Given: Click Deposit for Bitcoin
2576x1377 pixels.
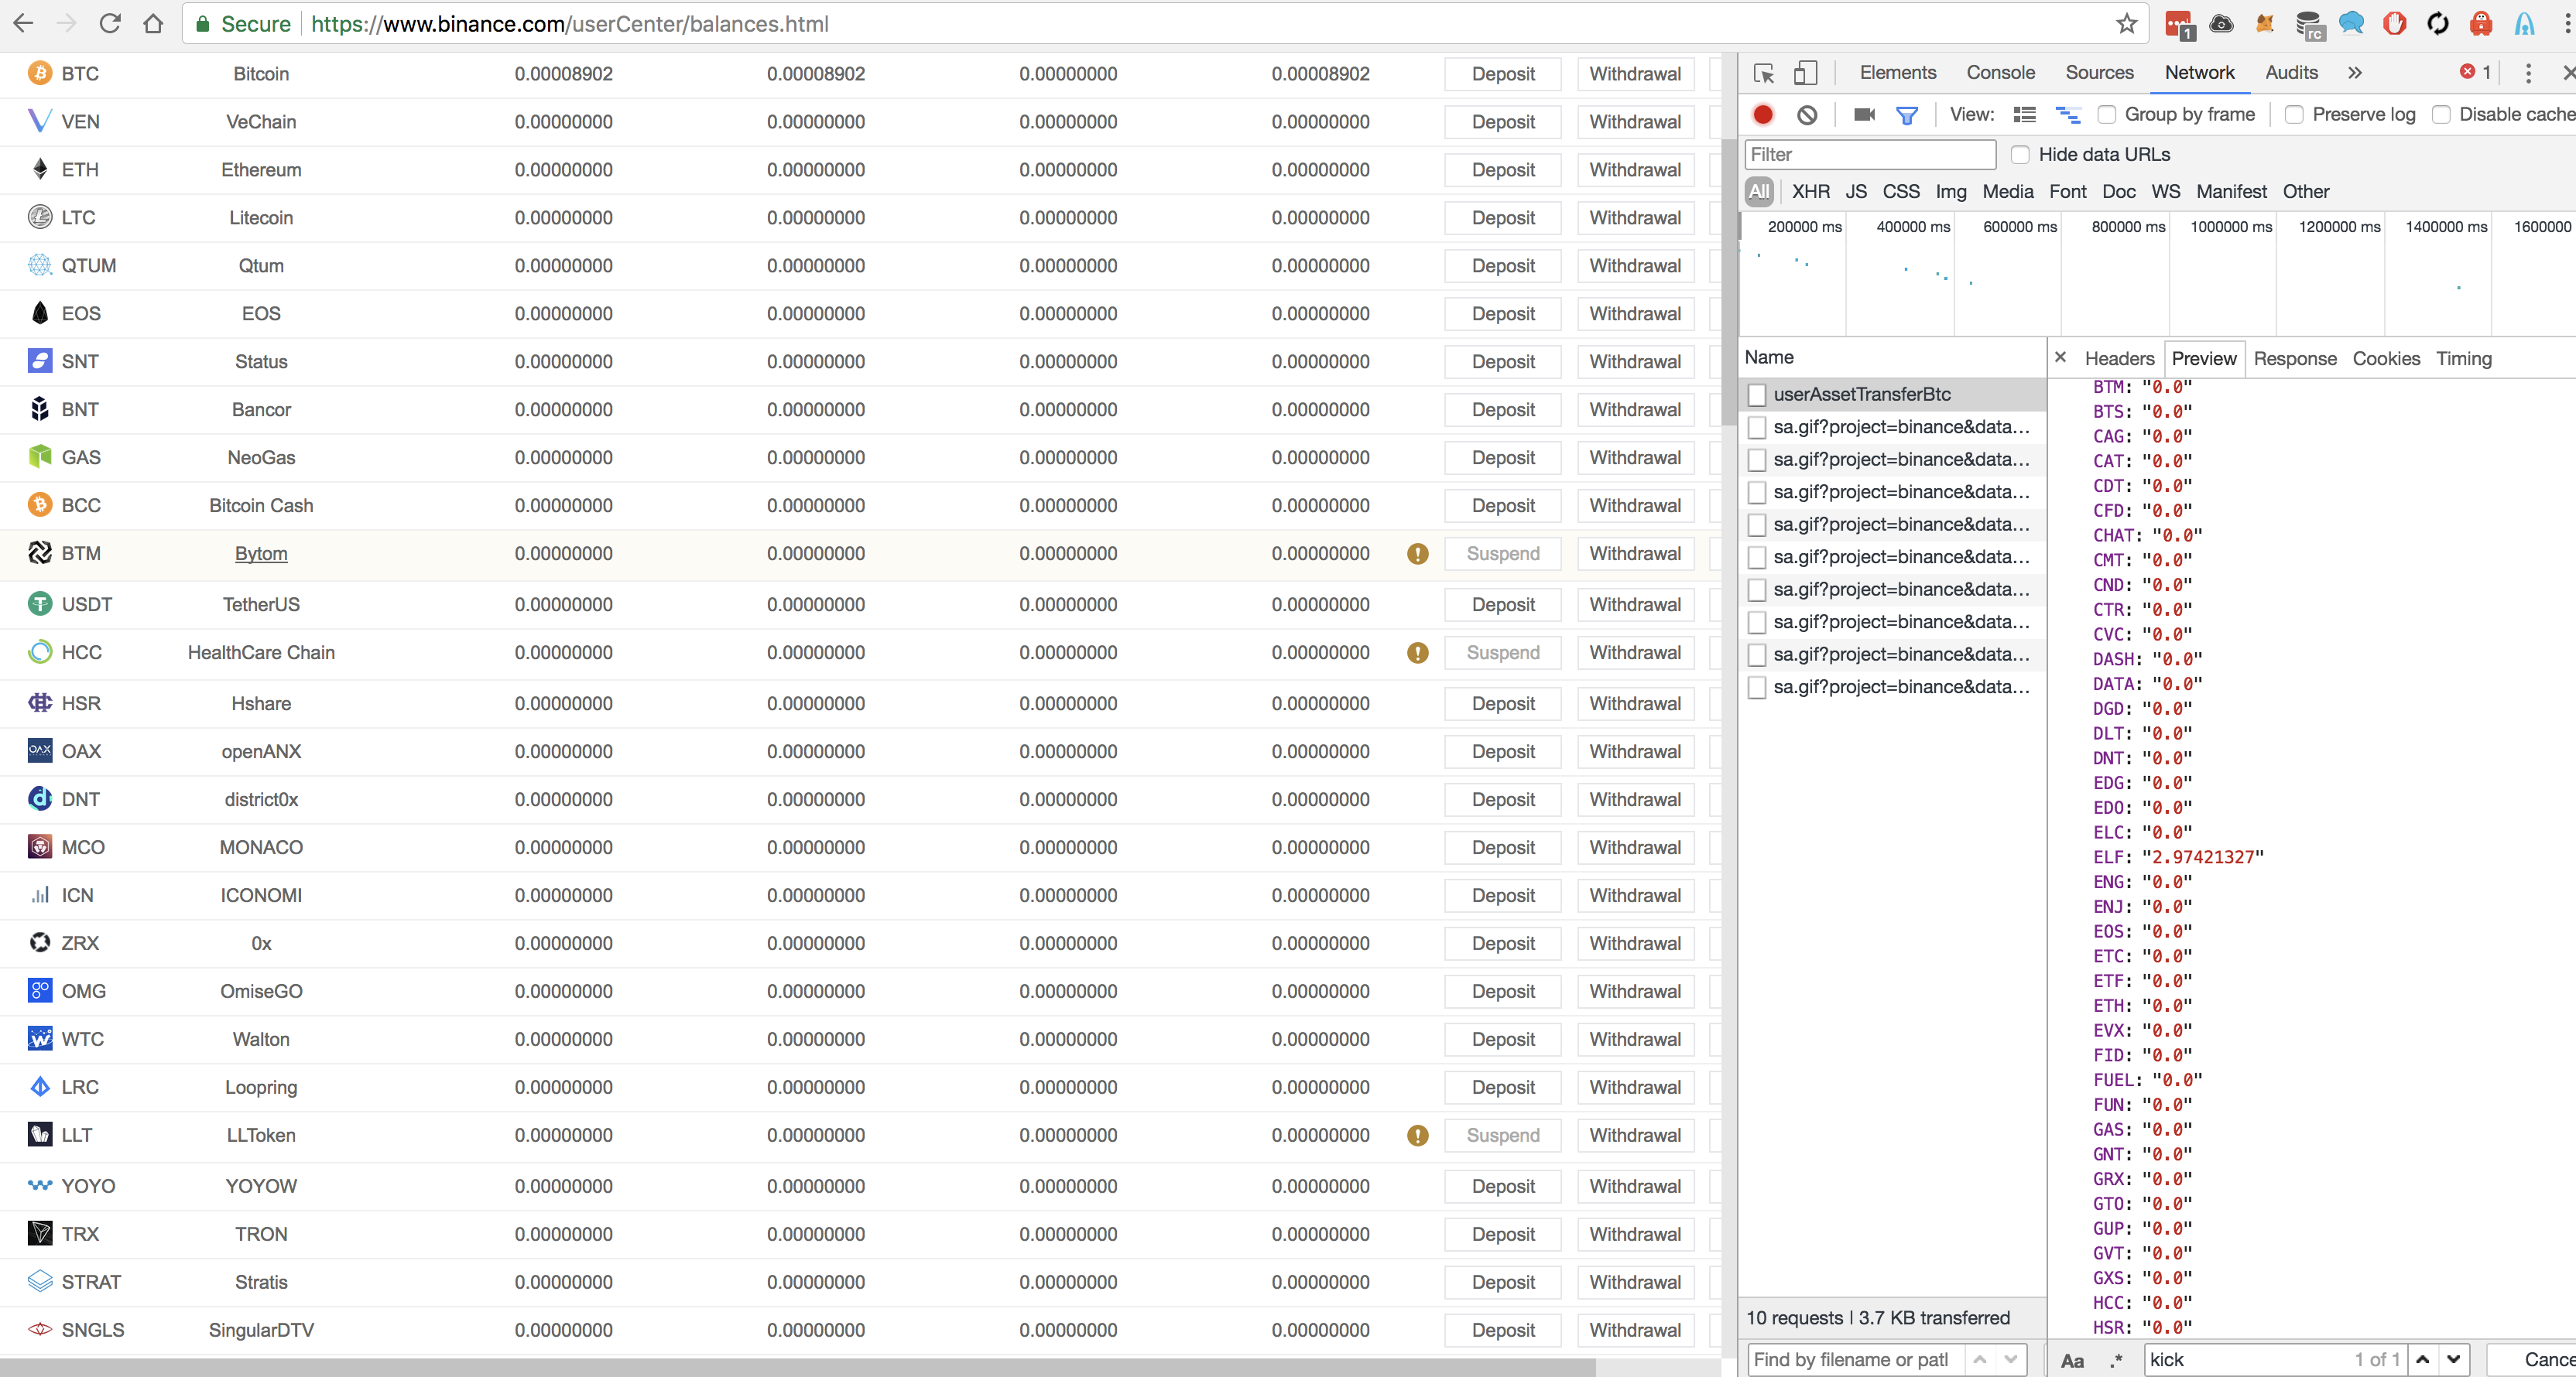Looking at the screenshot, I should coord(1502,74).
